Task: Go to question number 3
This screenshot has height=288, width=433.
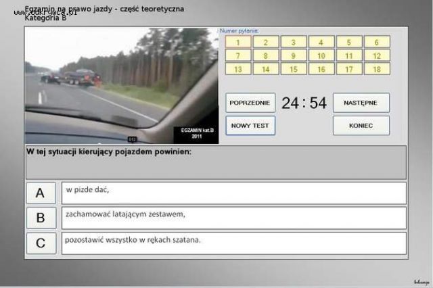Action: 294,42
